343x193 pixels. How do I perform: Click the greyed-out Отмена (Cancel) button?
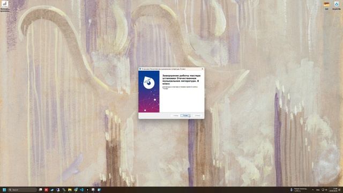click(198, 115)
